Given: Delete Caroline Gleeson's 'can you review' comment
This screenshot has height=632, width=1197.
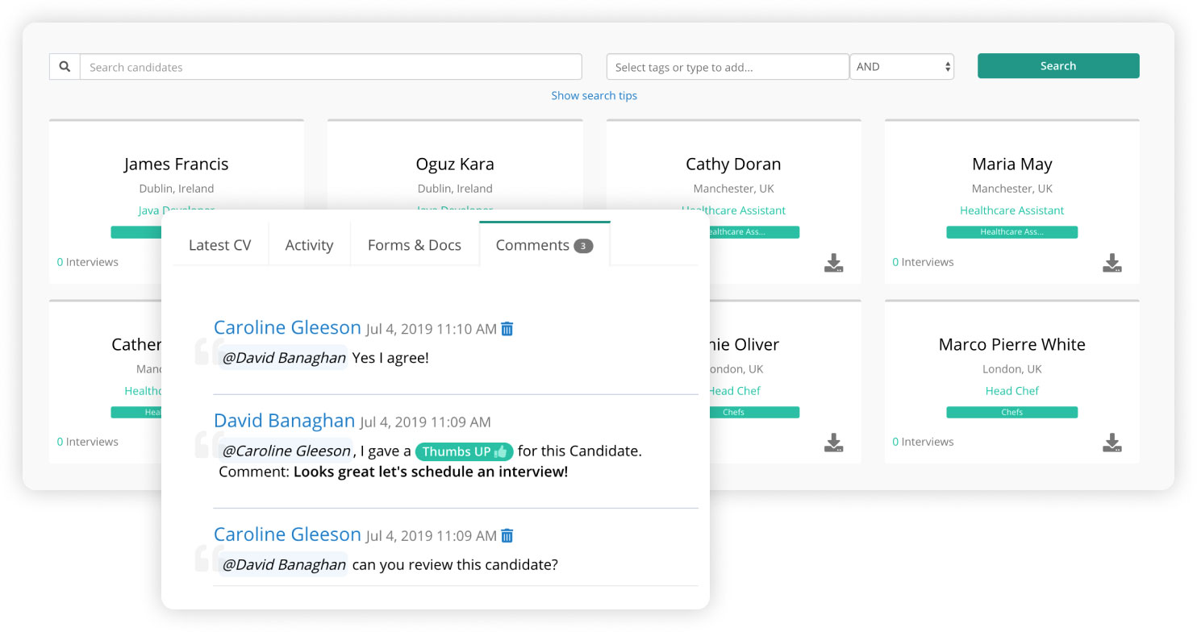Looking at the screenshot, I should point(507,535).
